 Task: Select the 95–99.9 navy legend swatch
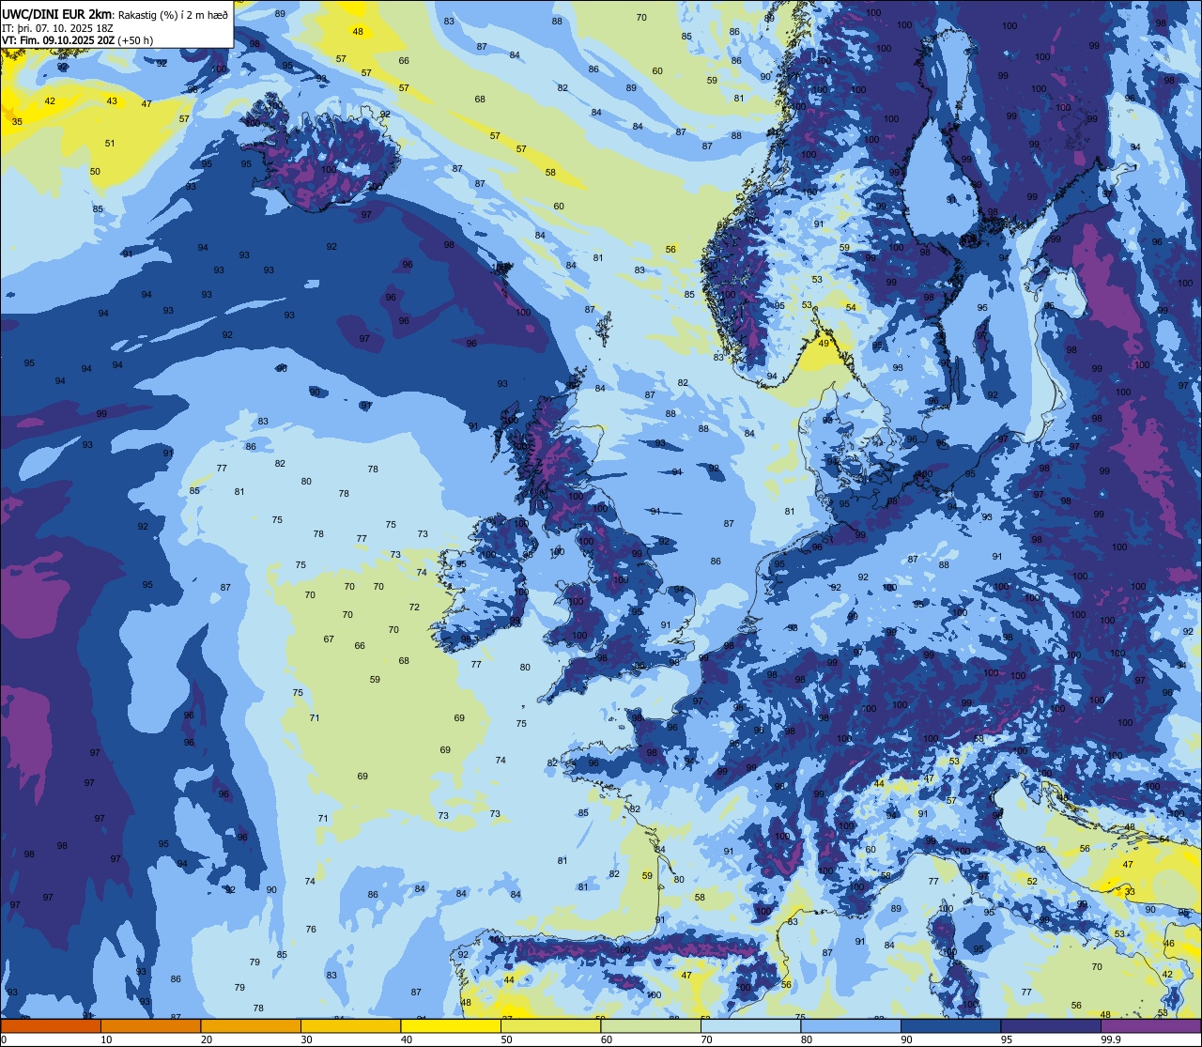(x=1051, y=1025)
